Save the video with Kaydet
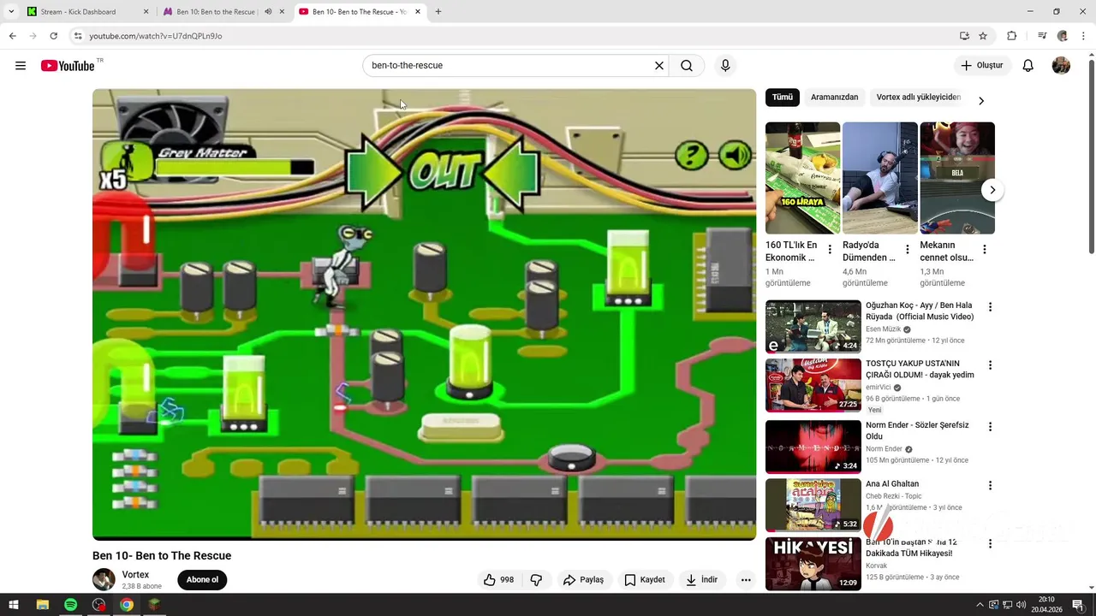1096x616 pixels. point(645,580)
